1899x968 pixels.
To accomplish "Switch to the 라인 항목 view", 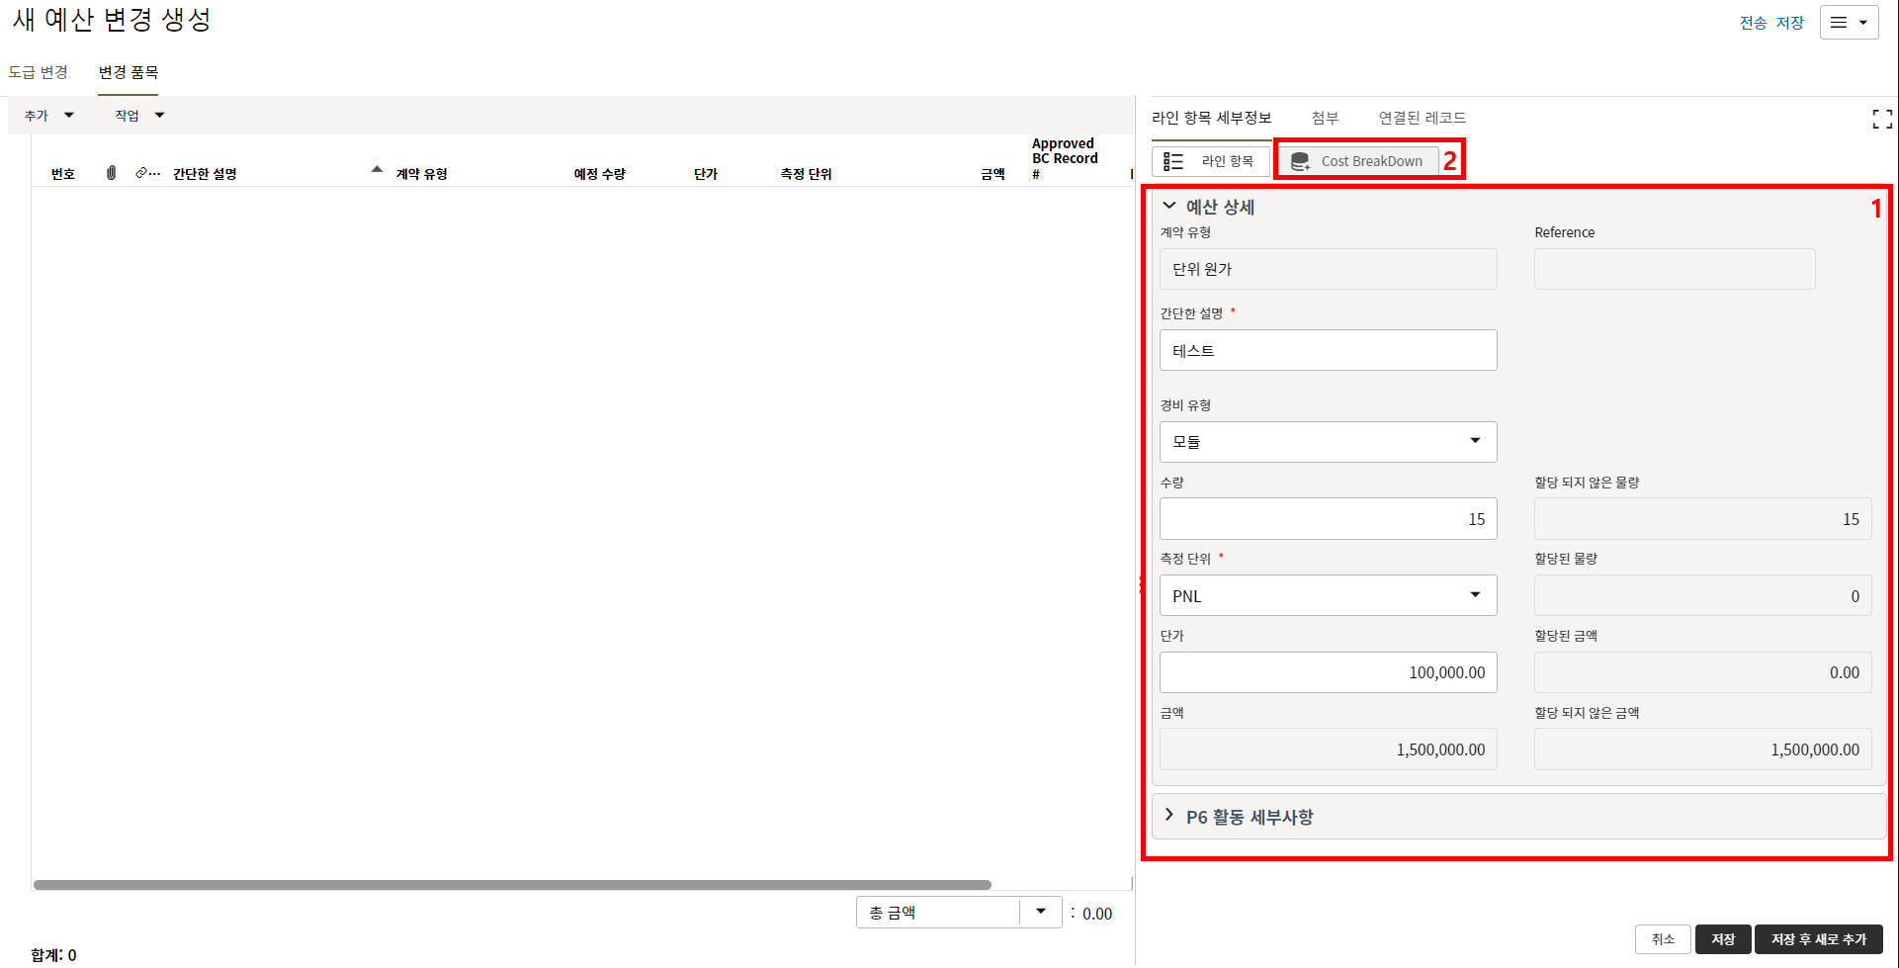I will [1211, 161].
